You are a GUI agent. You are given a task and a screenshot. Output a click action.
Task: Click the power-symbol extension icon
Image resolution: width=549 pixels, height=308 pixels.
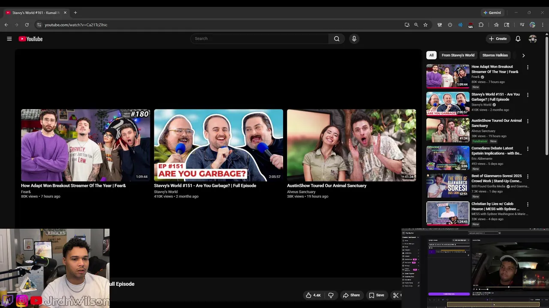point(450,25)
